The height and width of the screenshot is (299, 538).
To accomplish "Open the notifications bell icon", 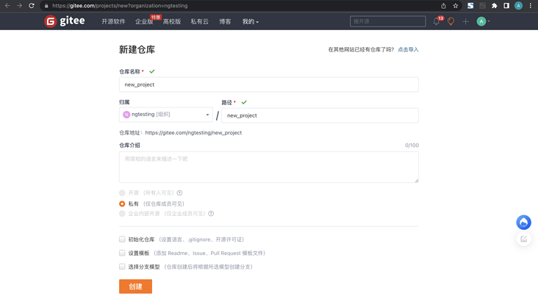I will pyautogui.click(x=436, y=22).
